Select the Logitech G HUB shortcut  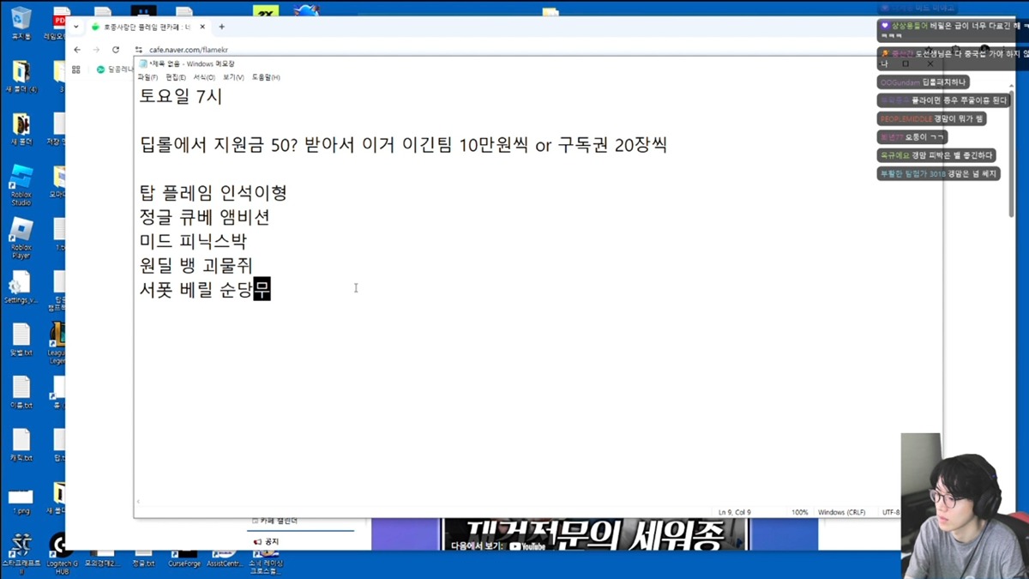(60, 546)
